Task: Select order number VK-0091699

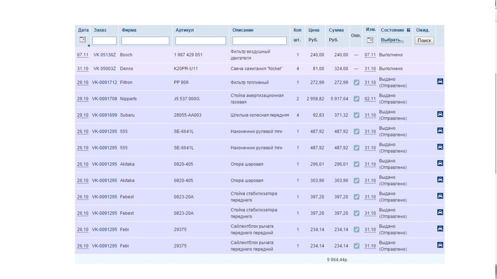Action: 105,115
